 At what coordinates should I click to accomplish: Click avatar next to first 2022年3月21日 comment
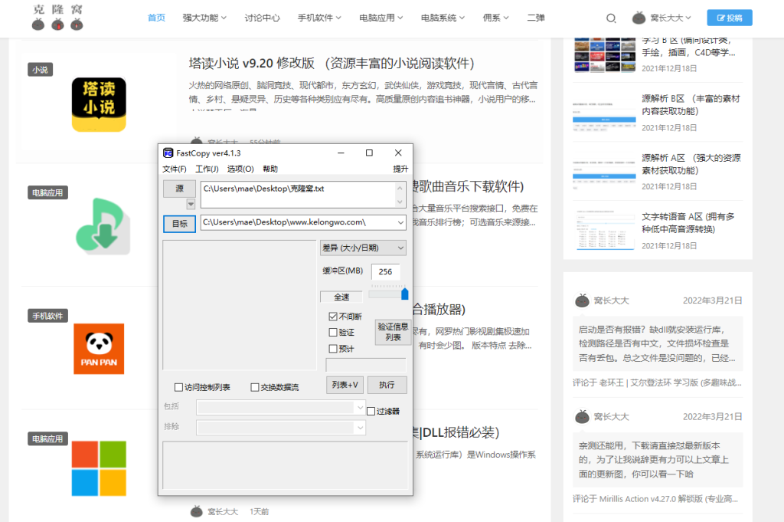pyautogui.click(x=582, y=300)
